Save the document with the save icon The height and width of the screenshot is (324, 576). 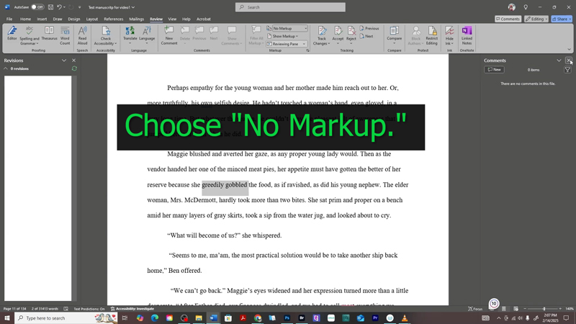pos(50,7)
